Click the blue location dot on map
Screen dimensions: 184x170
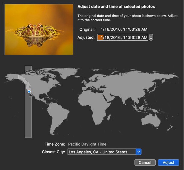29,92
